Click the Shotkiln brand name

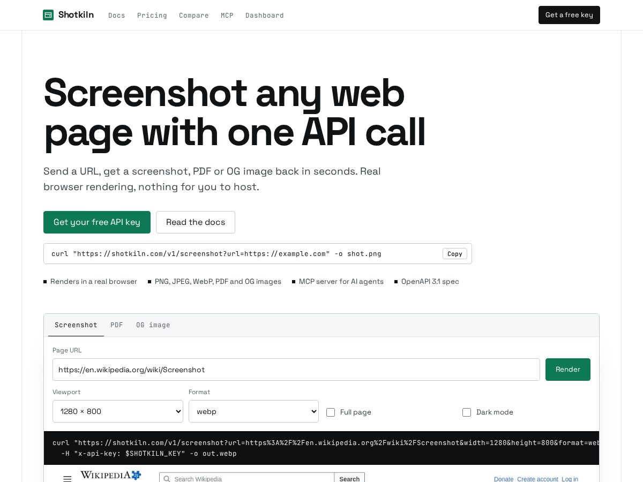(x=76, y=15)
